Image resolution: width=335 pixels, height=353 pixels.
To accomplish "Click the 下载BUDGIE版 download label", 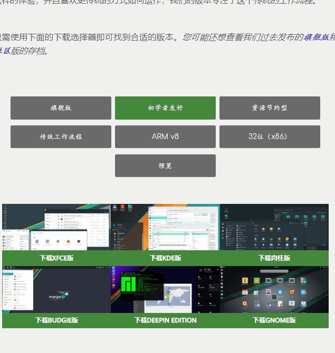I will tap(56, 320).
